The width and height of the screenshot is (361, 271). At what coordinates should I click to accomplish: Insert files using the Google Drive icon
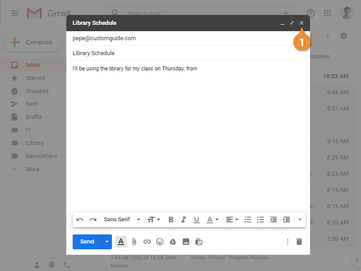tap(172, 242)
